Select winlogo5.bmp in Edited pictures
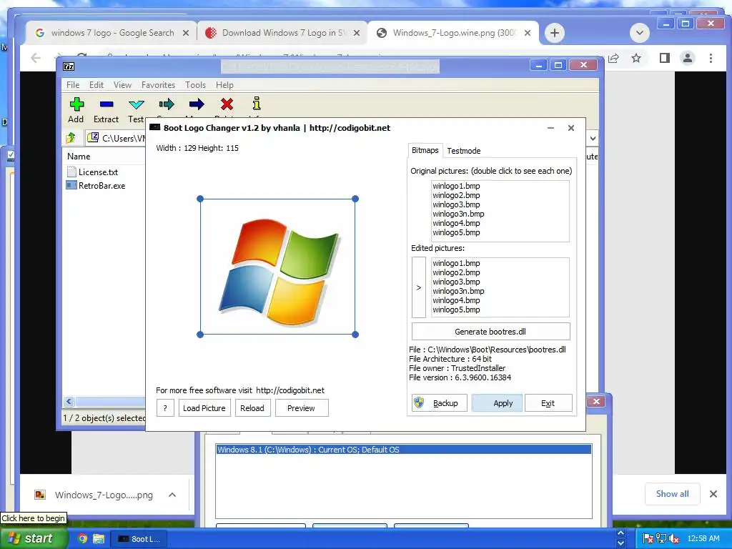The width and height of the screenshot is (732, 549). pos(456,310)
